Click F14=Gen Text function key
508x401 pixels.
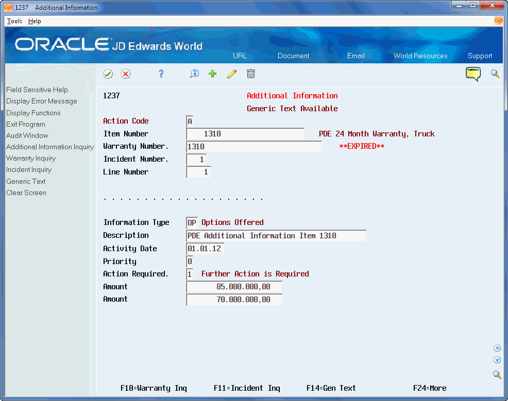click(331, 388)
